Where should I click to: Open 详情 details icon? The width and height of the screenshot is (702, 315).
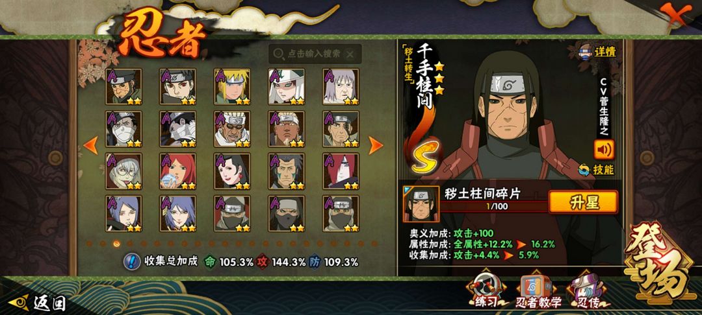coord(598,52)
